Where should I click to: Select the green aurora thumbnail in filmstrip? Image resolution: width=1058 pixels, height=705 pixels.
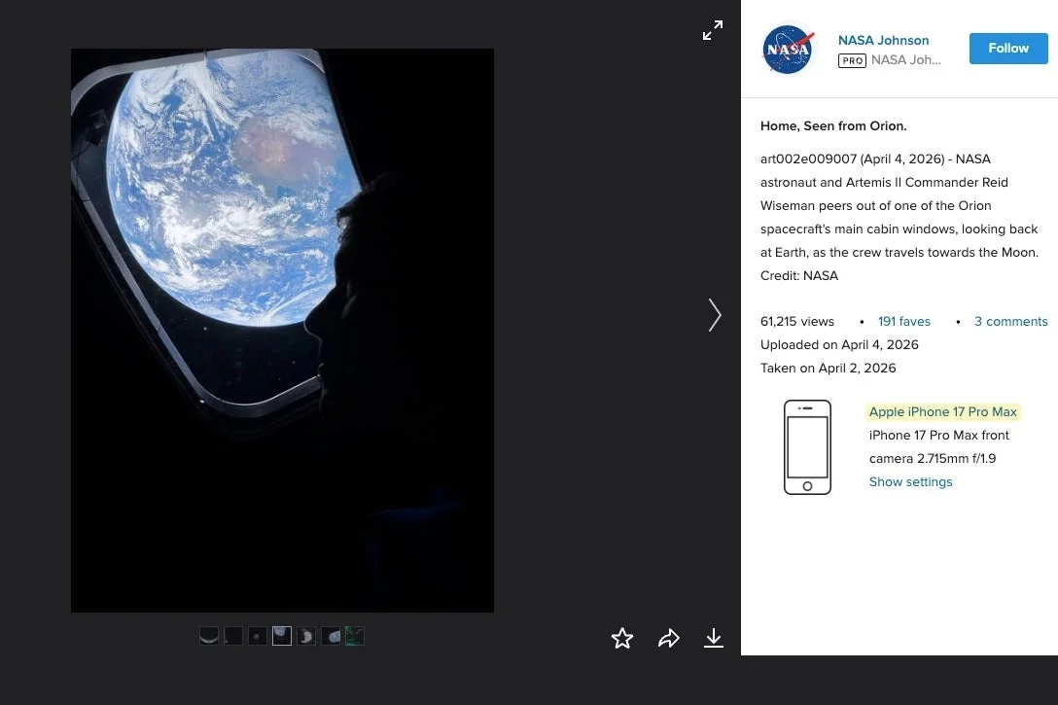coord(355,636)
